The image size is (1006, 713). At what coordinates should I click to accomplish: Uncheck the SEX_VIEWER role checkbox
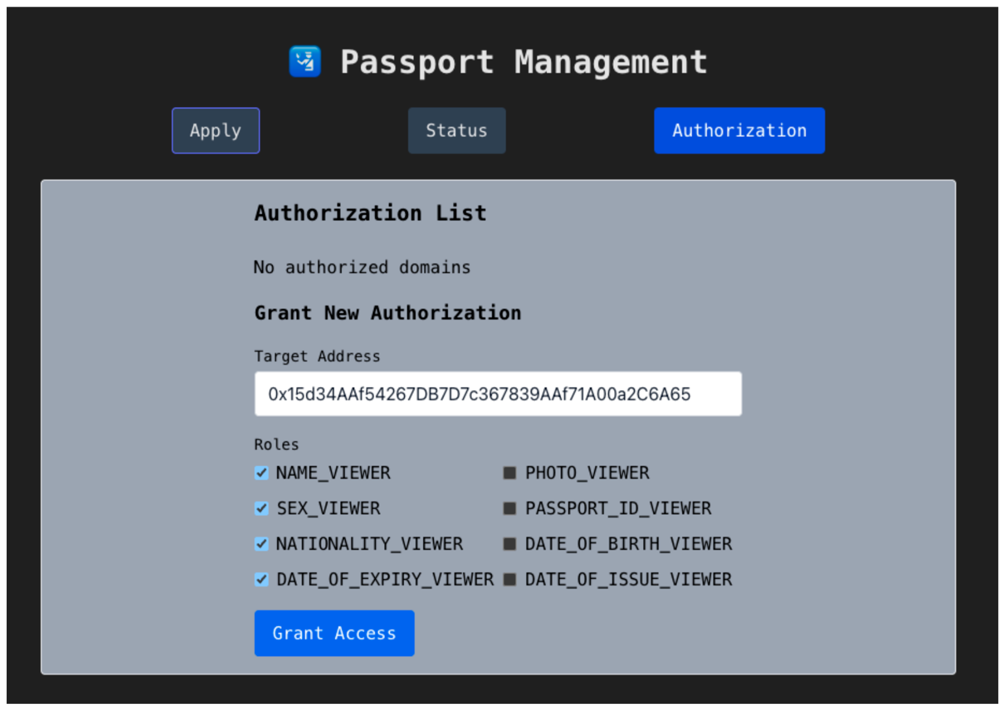(262, 509)
